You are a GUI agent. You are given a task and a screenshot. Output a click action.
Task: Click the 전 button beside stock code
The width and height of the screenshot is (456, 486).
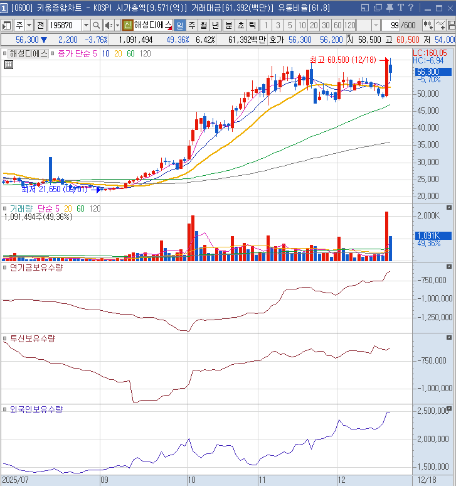pos(40,25)
